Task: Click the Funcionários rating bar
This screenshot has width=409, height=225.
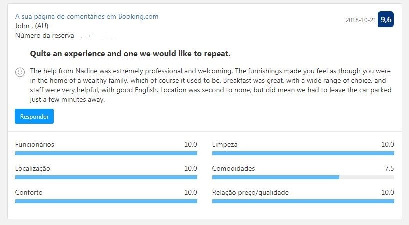Action: pyautogui.click(x=106, y=153)
